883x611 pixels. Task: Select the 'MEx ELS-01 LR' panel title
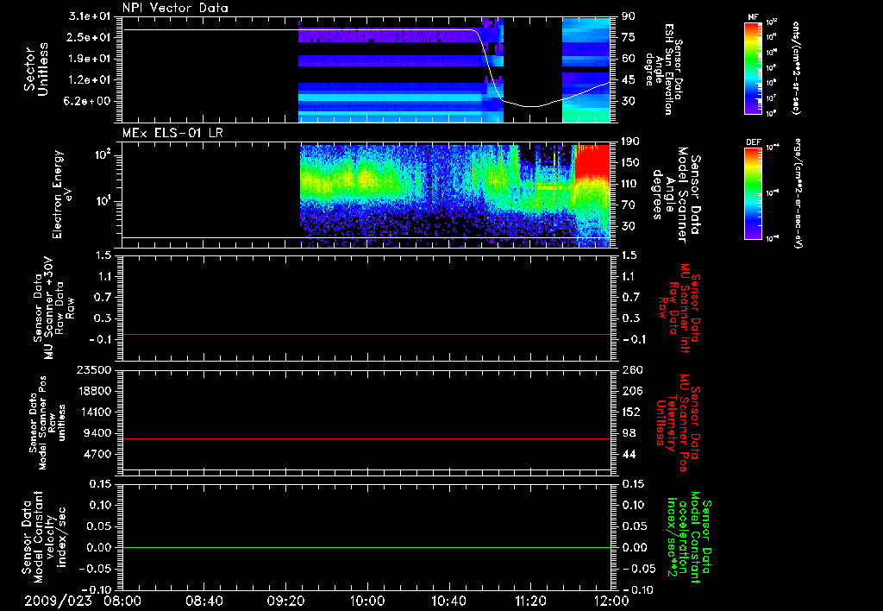pos(172,133)
